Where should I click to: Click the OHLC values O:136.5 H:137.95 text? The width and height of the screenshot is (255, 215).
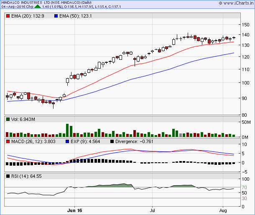point(78,7)
